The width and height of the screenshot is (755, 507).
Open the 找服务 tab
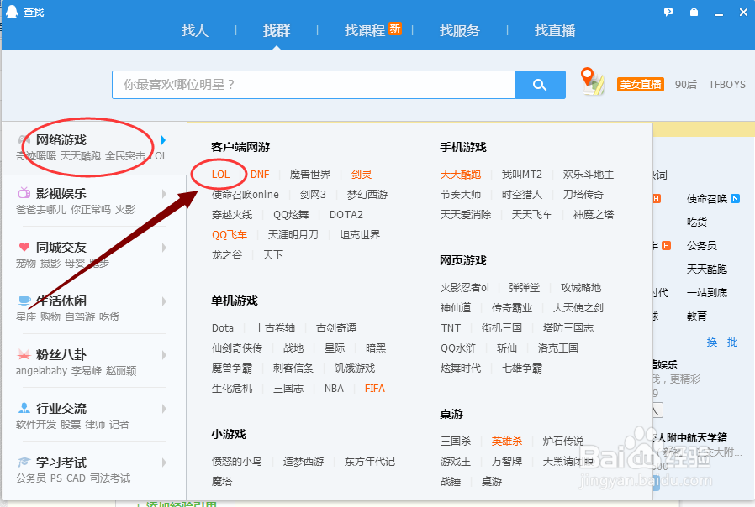tap(460, 31)
